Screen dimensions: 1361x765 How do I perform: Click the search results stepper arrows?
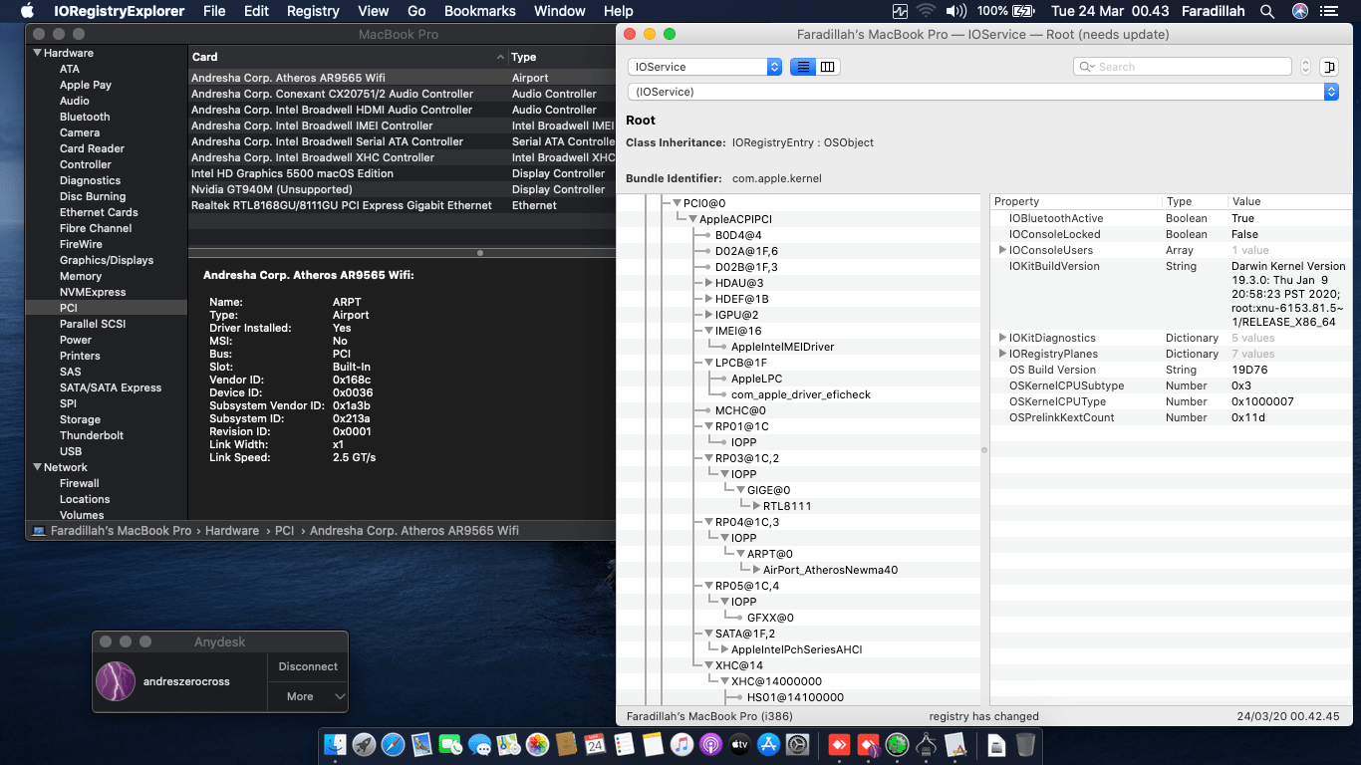(1305, 67)
